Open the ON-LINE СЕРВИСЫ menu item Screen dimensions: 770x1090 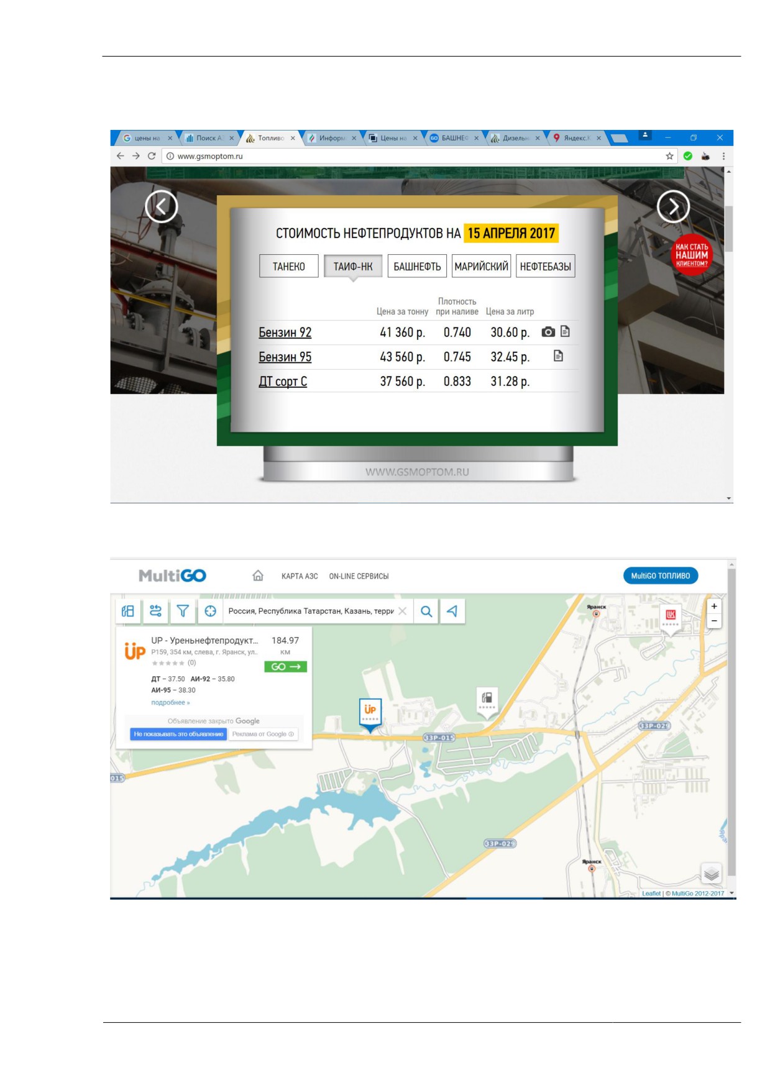pyautogui.click(x=359, y=576)
